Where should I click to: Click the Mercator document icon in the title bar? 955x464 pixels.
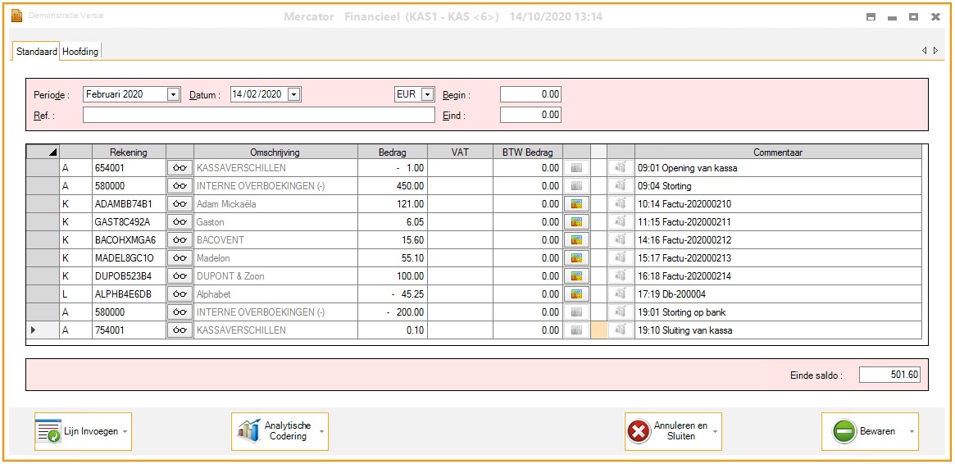[x=16, y=16]
